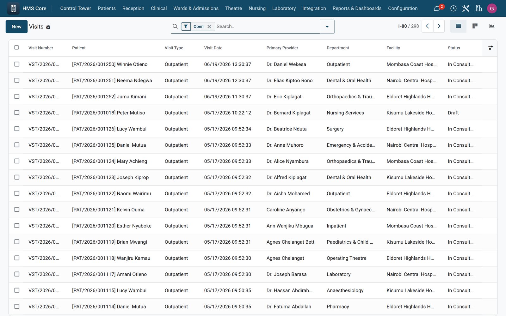Open the company switcher building icon
Viewport: 506px width, 316px height.
(478, 8)
